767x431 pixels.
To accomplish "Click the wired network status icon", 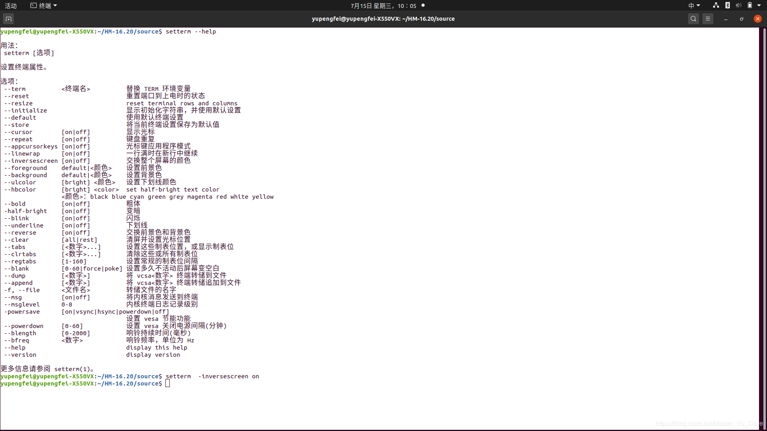I will (716, 6).
